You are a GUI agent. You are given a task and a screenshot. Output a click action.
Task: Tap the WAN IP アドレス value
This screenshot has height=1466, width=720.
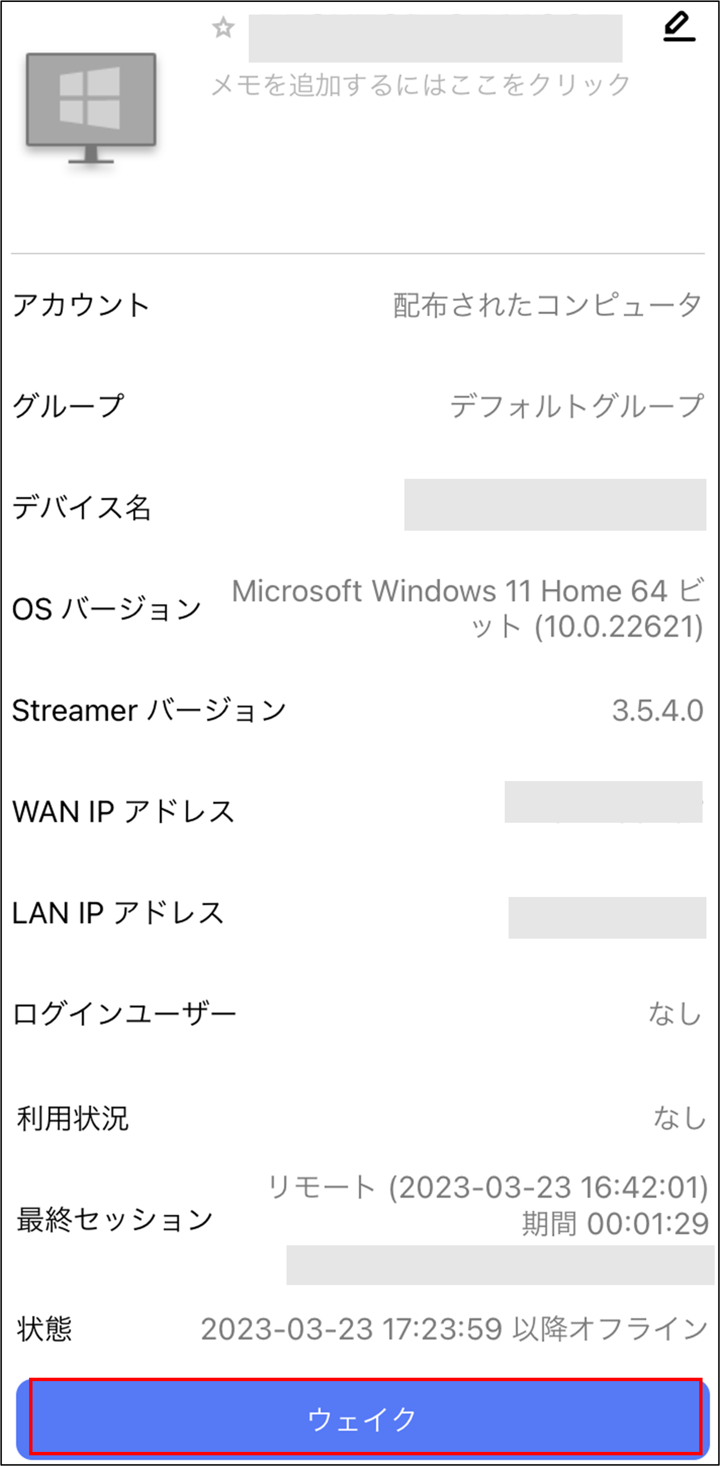(x=604, y=802)
